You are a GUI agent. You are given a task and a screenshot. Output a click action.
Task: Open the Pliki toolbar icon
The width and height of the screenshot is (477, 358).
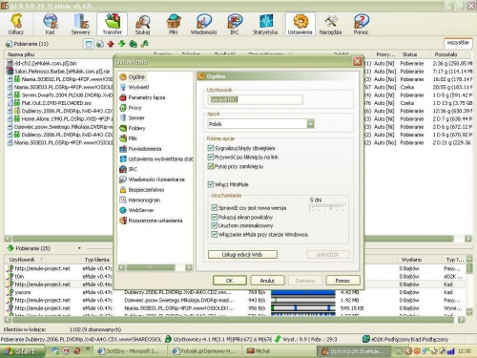click(173, 24)
